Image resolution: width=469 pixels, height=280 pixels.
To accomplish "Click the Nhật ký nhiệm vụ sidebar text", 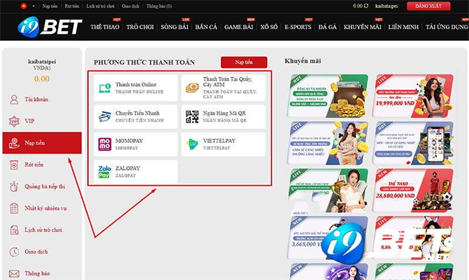I will 45,208.
